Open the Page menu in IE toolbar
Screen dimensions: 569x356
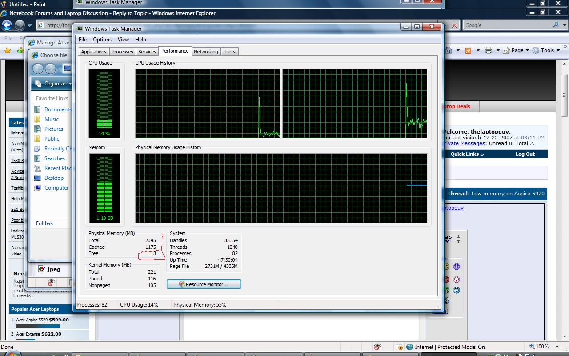(x=516, y=50)
